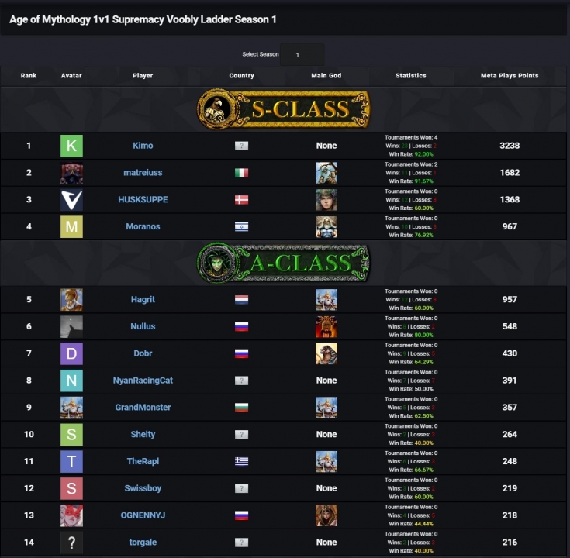The width and height of the screenshot is (570, 558).
Task: Click OGNENNYJ's main god portrait
Action: click(x=326, y=515)
